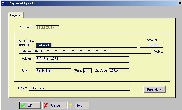Click the Provider ID label

26,27
